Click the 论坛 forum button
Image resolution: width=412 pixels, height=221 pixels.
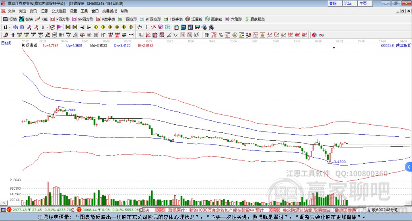[350, 3]
